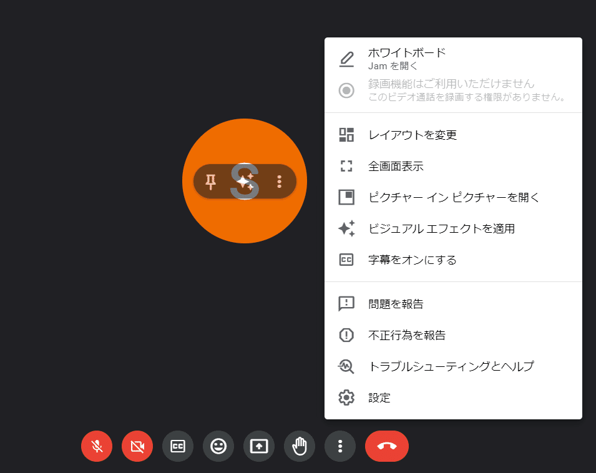Image resolution: width=596 pixels, height=473 pixels.
Task: Open the emoji reactions button
Action: pyautogui.click(x=218, y=446)
